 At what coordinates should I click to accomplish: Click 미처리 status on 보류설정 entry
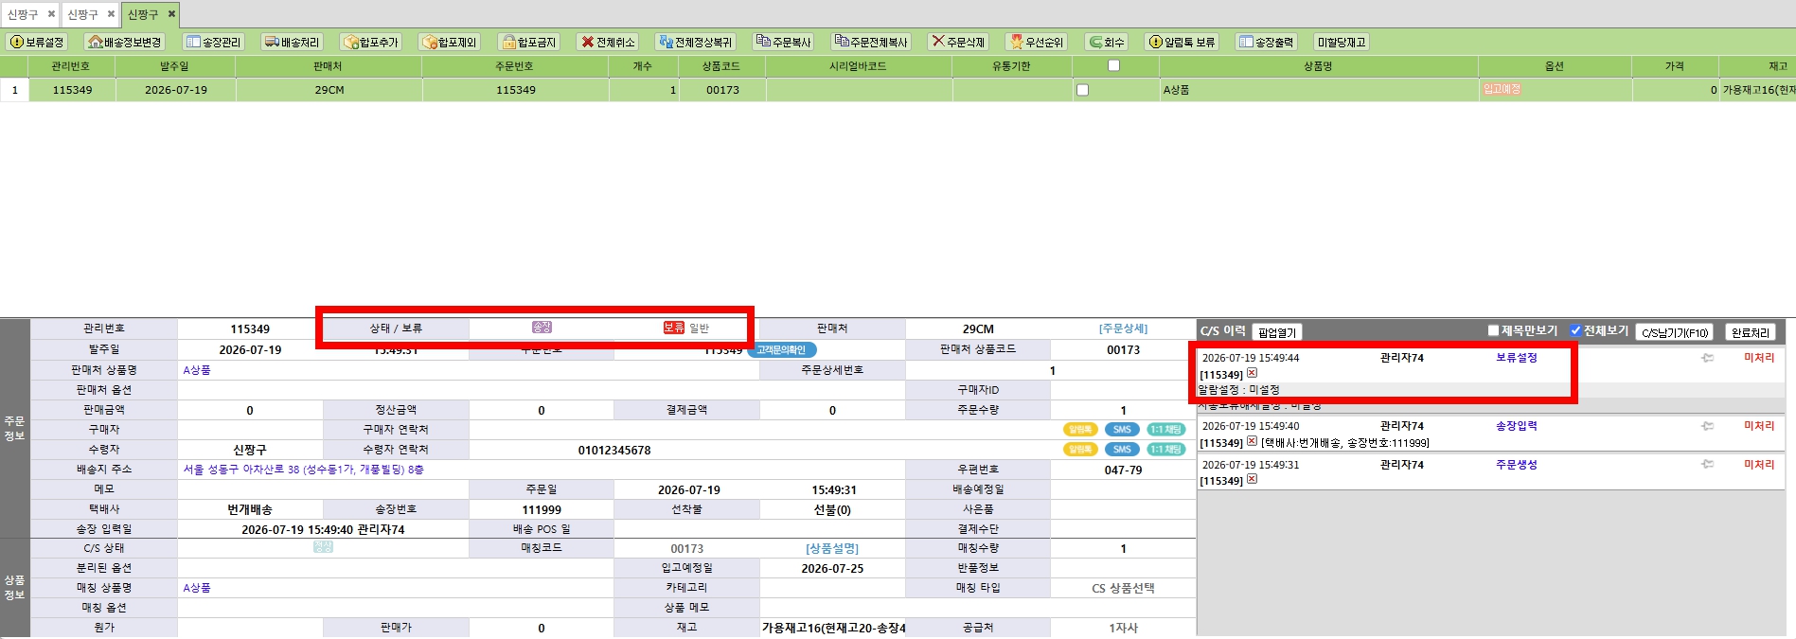tap(1759, 358)
